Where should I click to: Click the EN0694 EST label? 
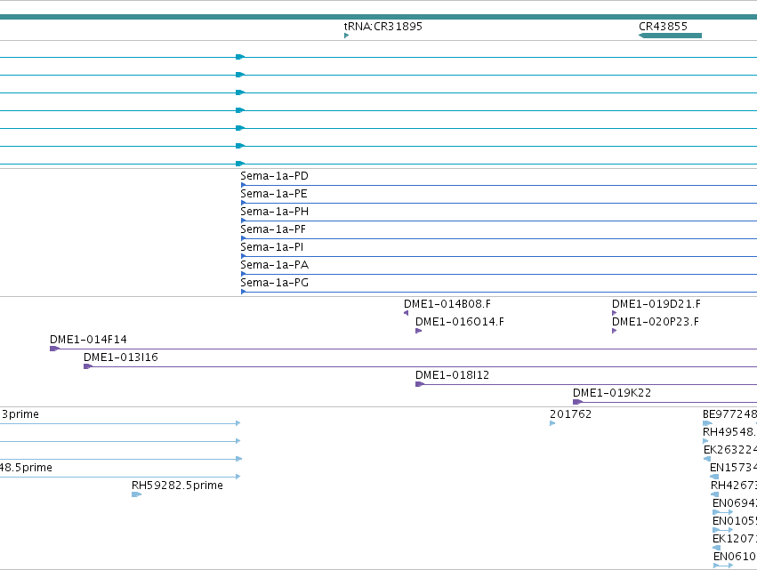tap(735, 503)
